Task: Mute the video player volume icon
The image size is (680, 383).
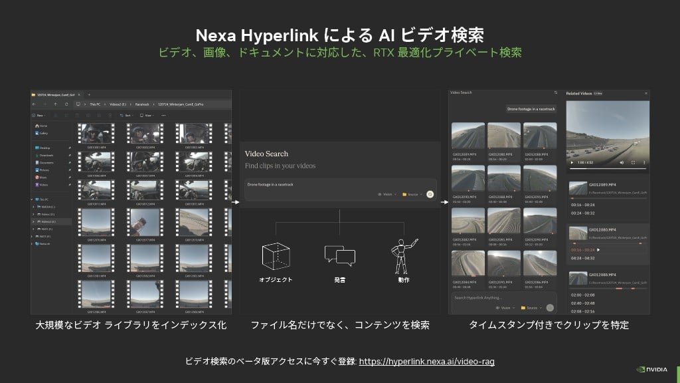Action: pyautogui.click(x=622, y=162)
